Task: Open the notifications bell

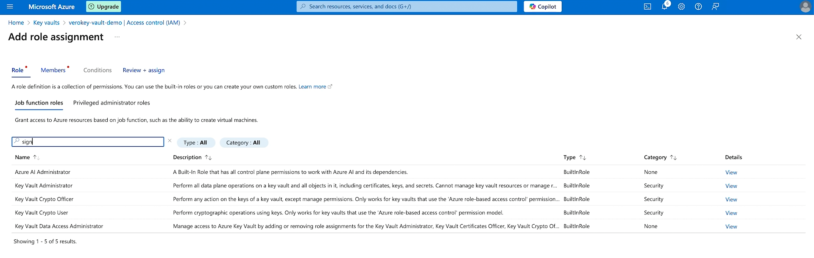Action: coord(664,7)
